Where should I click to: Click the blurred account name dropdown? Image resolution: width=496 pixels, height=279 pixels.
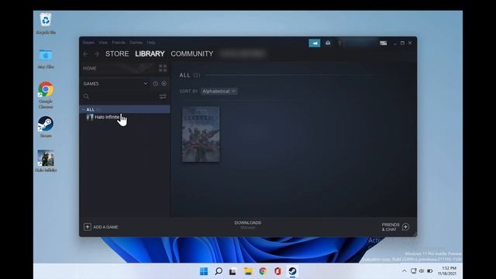[x=360, y=43]
